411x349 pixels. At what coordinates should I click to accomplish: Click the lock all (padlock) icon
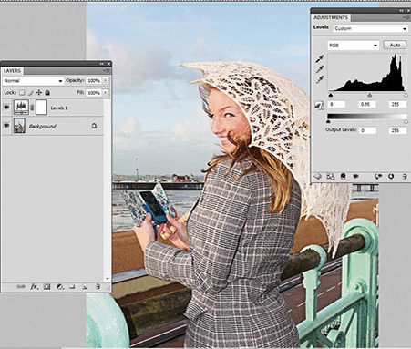click(x=47, y=92)
